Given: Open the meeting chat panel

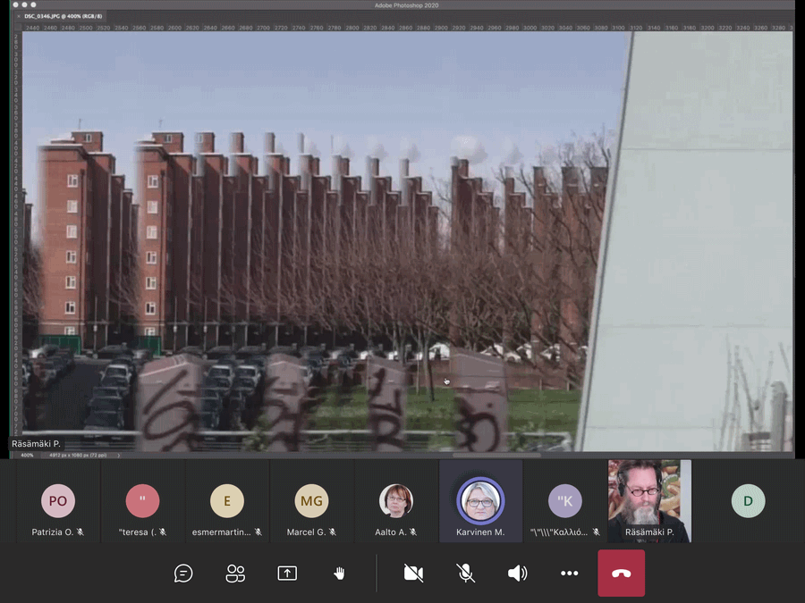Looking at the screenshot, I should (x=183, y=574).
